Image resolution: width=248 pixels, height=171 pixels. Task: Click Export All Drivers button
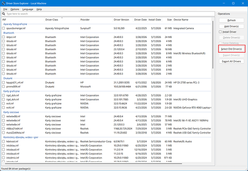(231, 61)
